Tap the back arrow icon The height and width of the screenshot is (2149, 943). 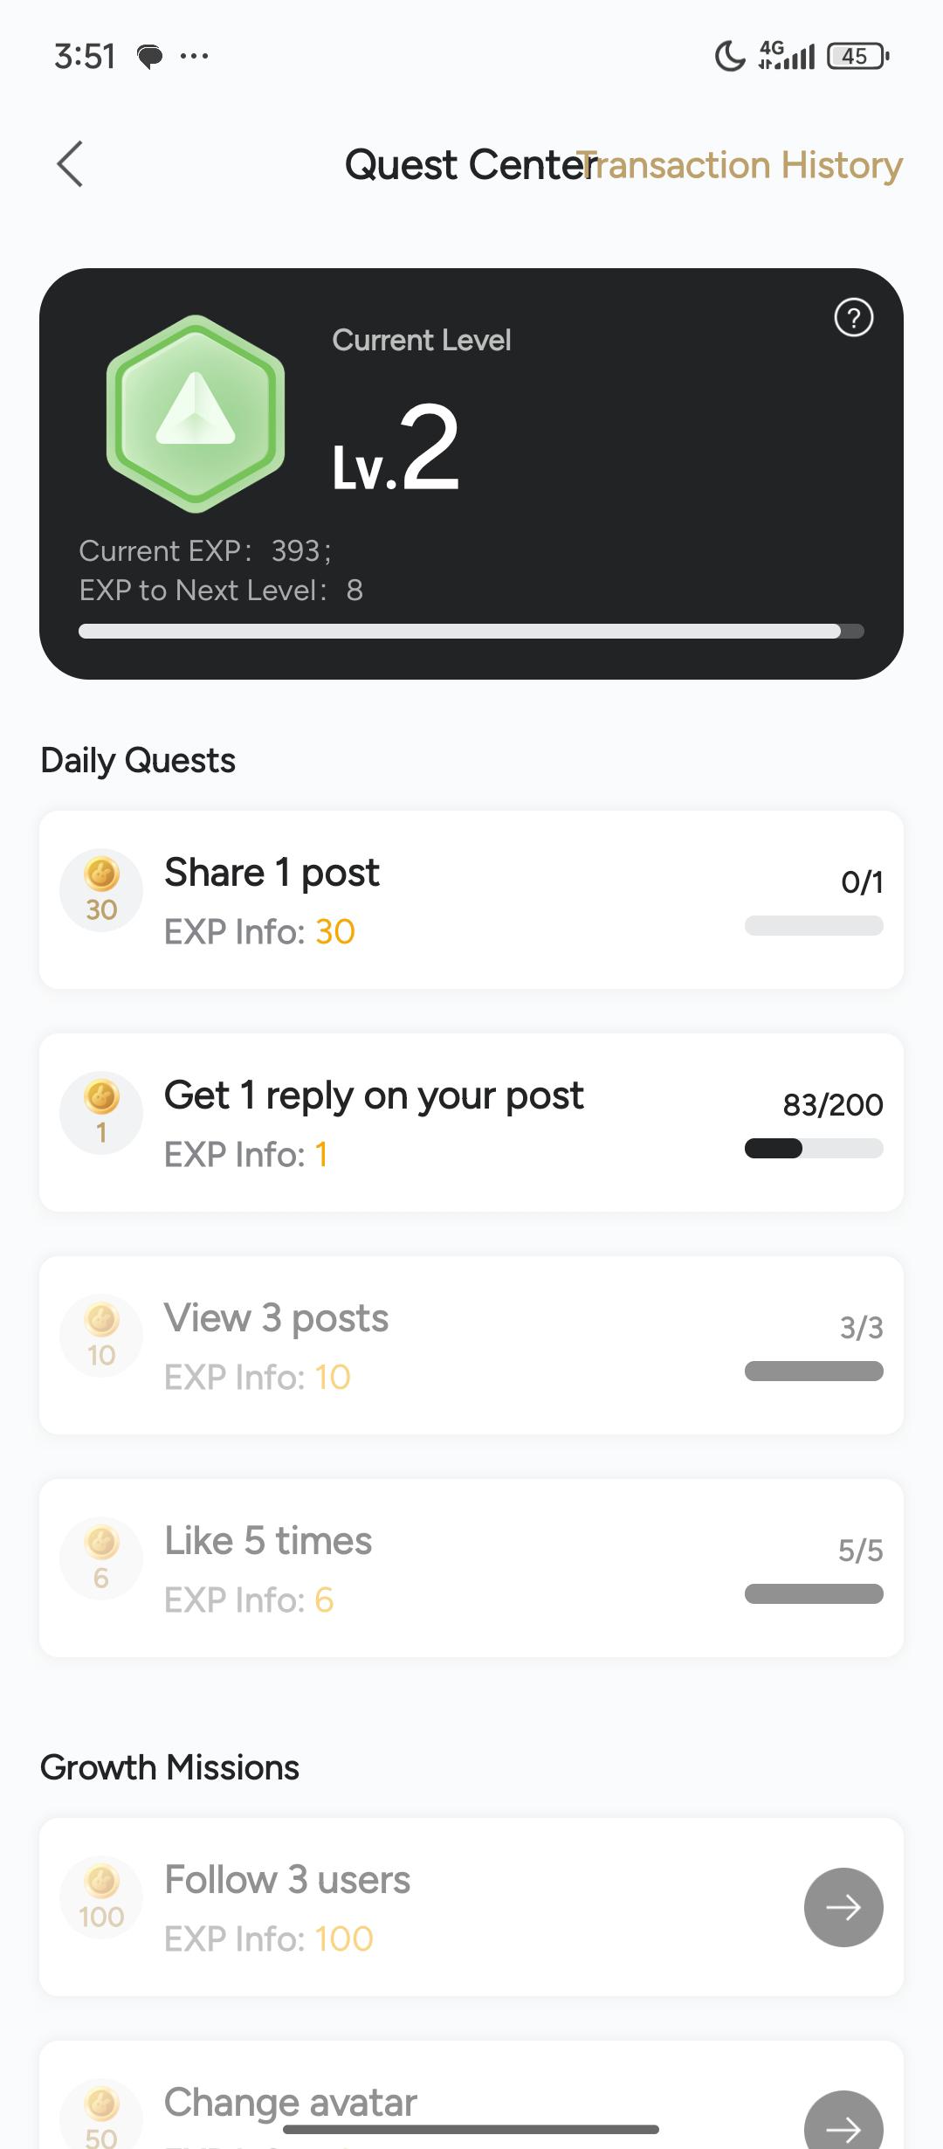(70, 164)
